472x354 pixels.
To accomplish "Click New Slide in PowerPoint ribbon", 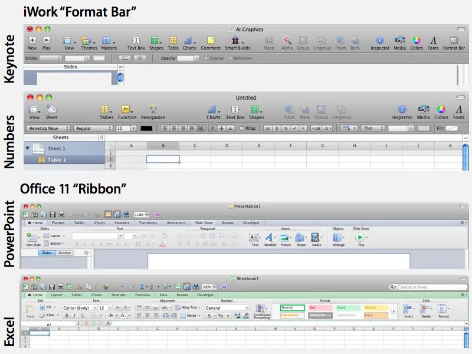I will [x=31, y=238].
